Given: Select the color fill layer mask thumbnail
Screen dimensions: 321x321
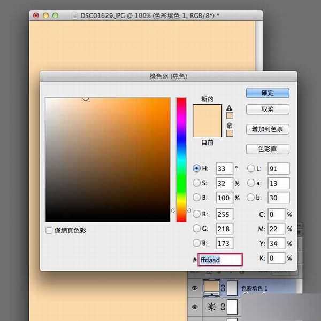Looking at the screenshot, I should tap(232, 288).
